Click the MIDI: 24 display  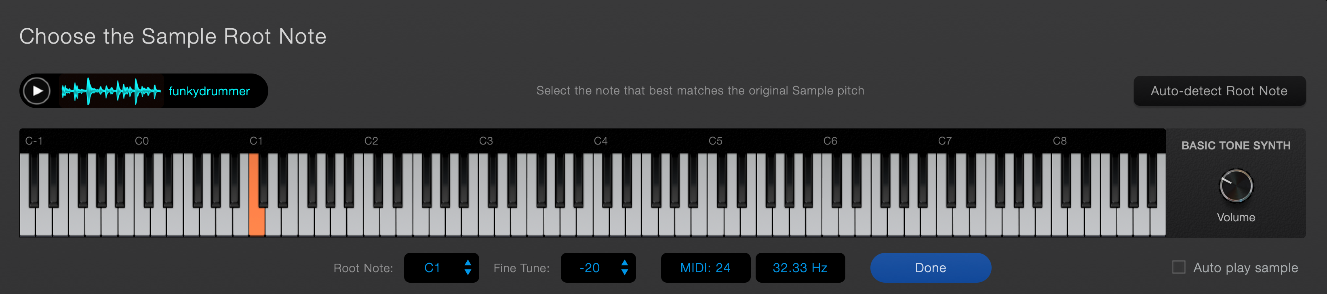705,268
